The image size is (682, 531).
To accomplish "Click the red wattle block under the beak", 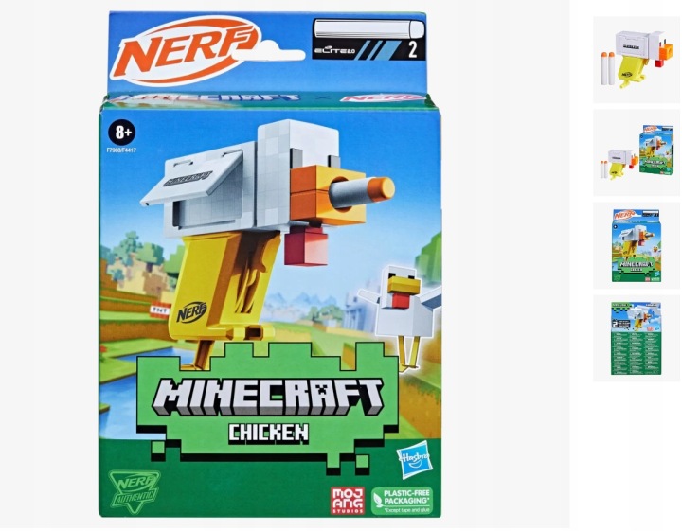I will 306,247.
